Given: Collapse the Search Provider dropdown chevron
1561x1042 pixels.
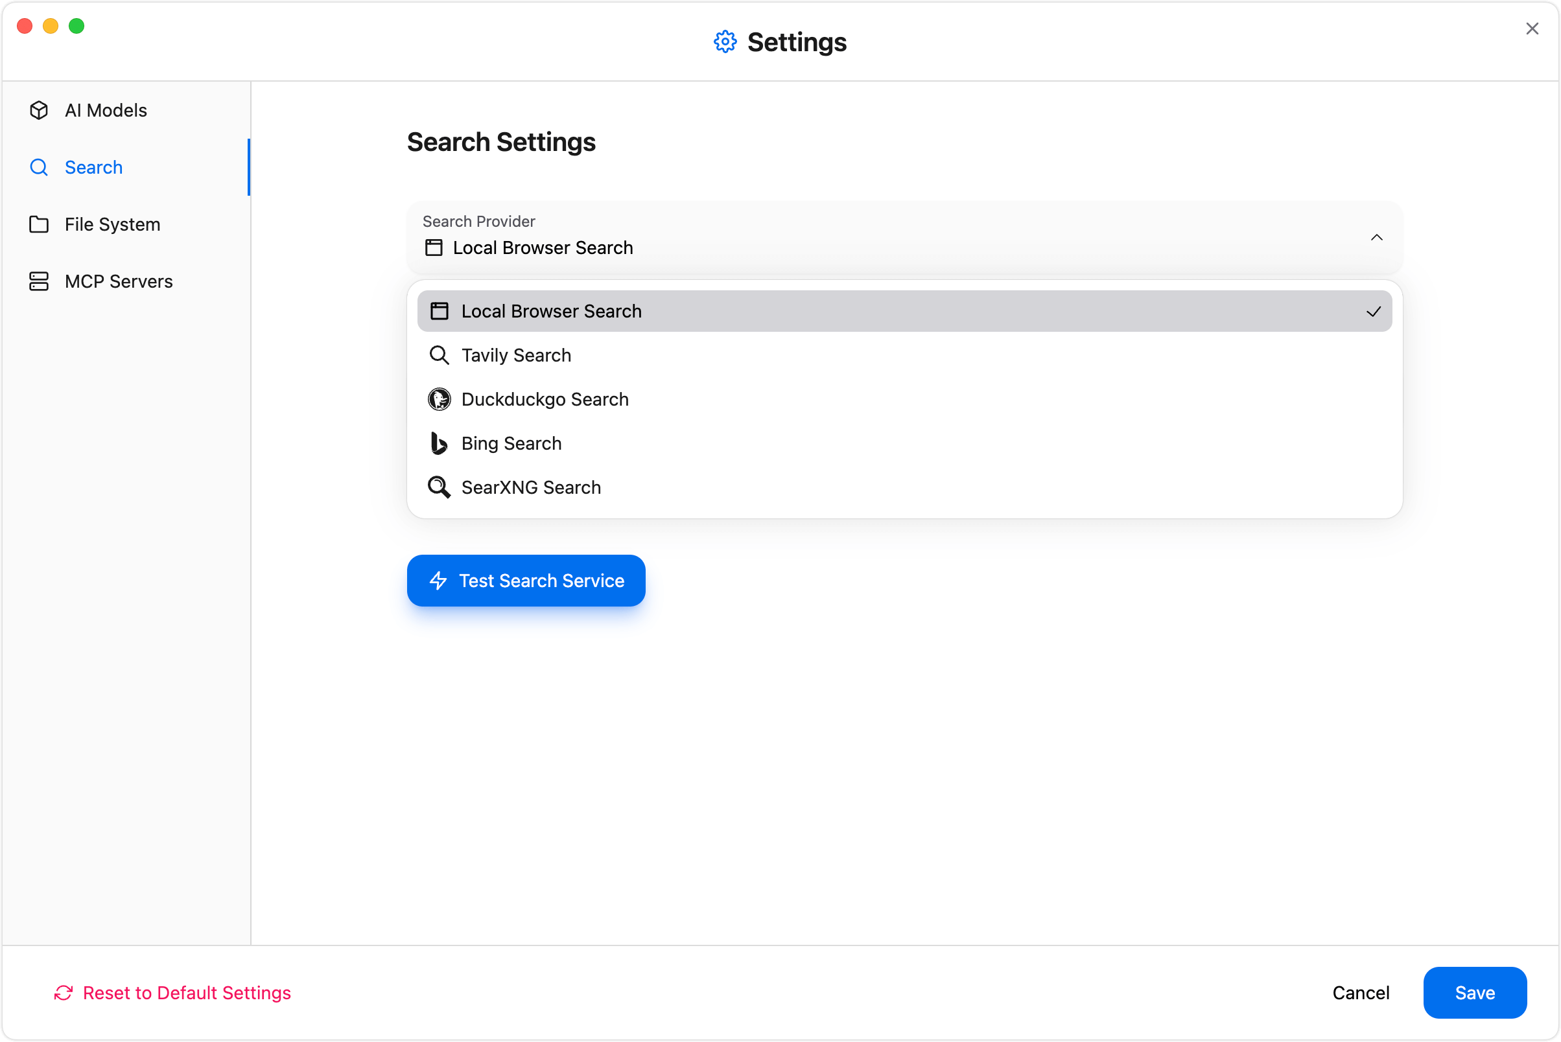Looking at the screenshot, I should pos(1376,237).
